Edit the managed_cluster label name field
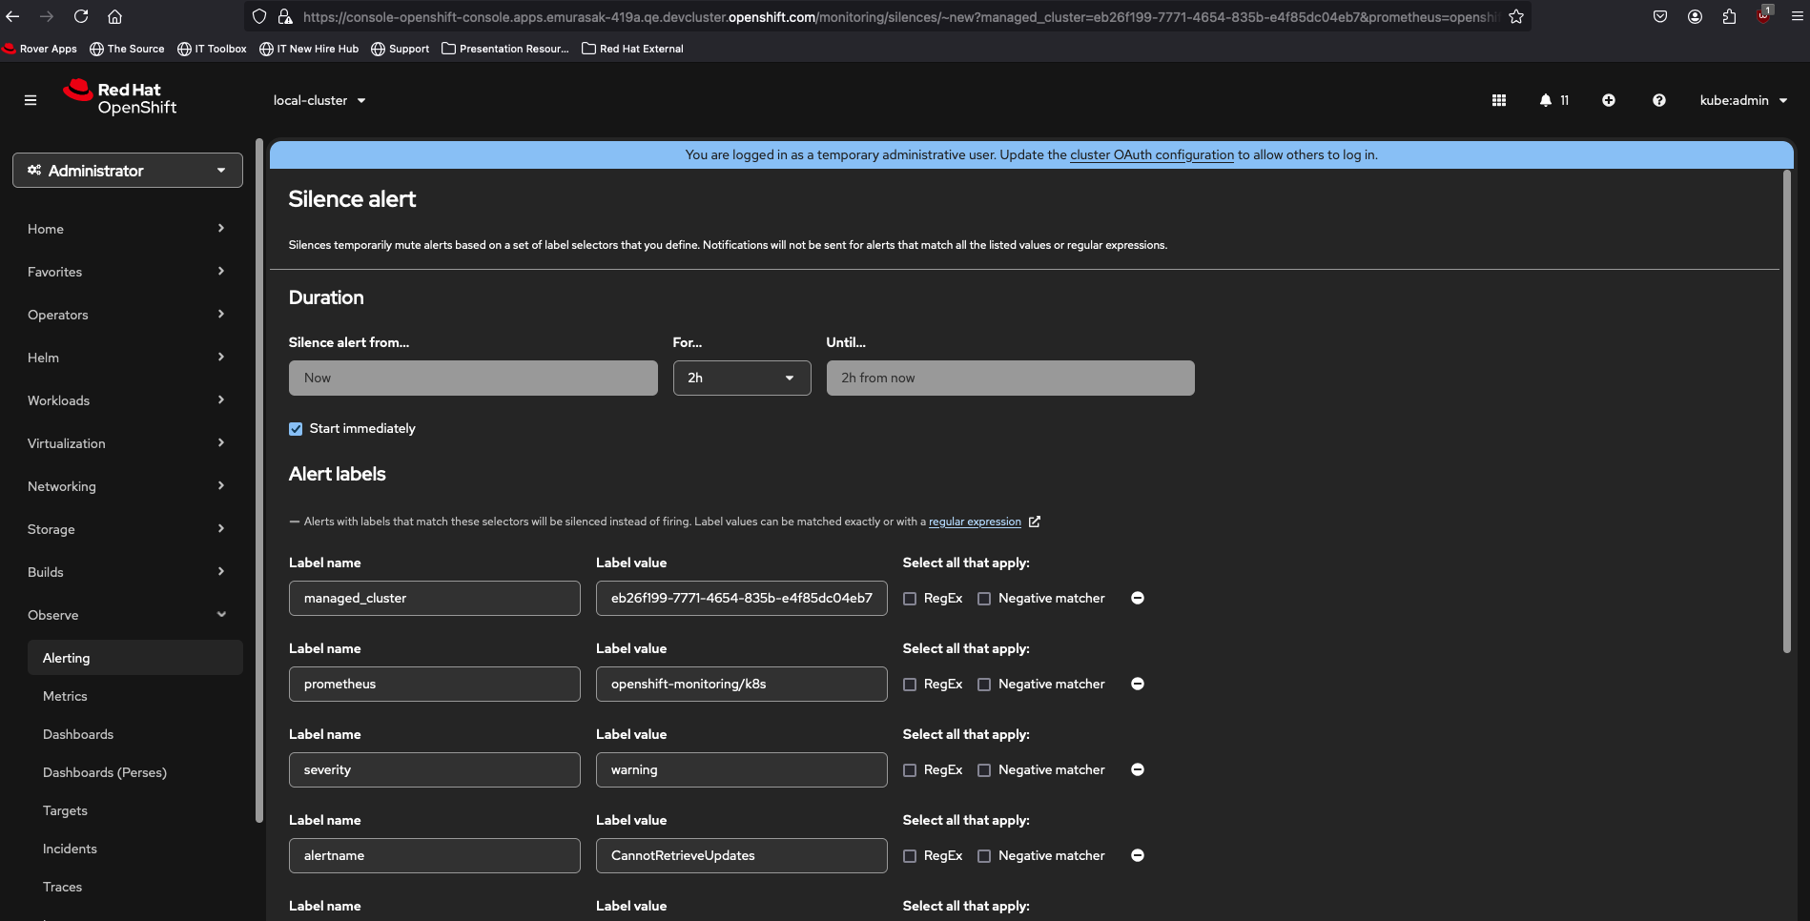 coord(435,598)
